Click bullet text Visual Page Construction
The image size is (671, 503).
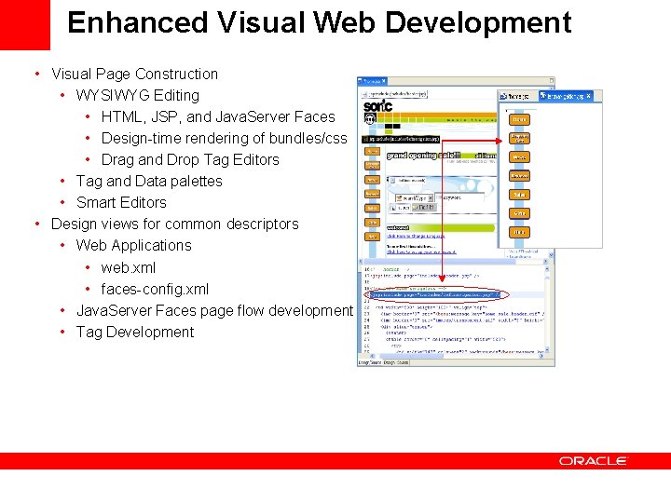tap(134, 74)
